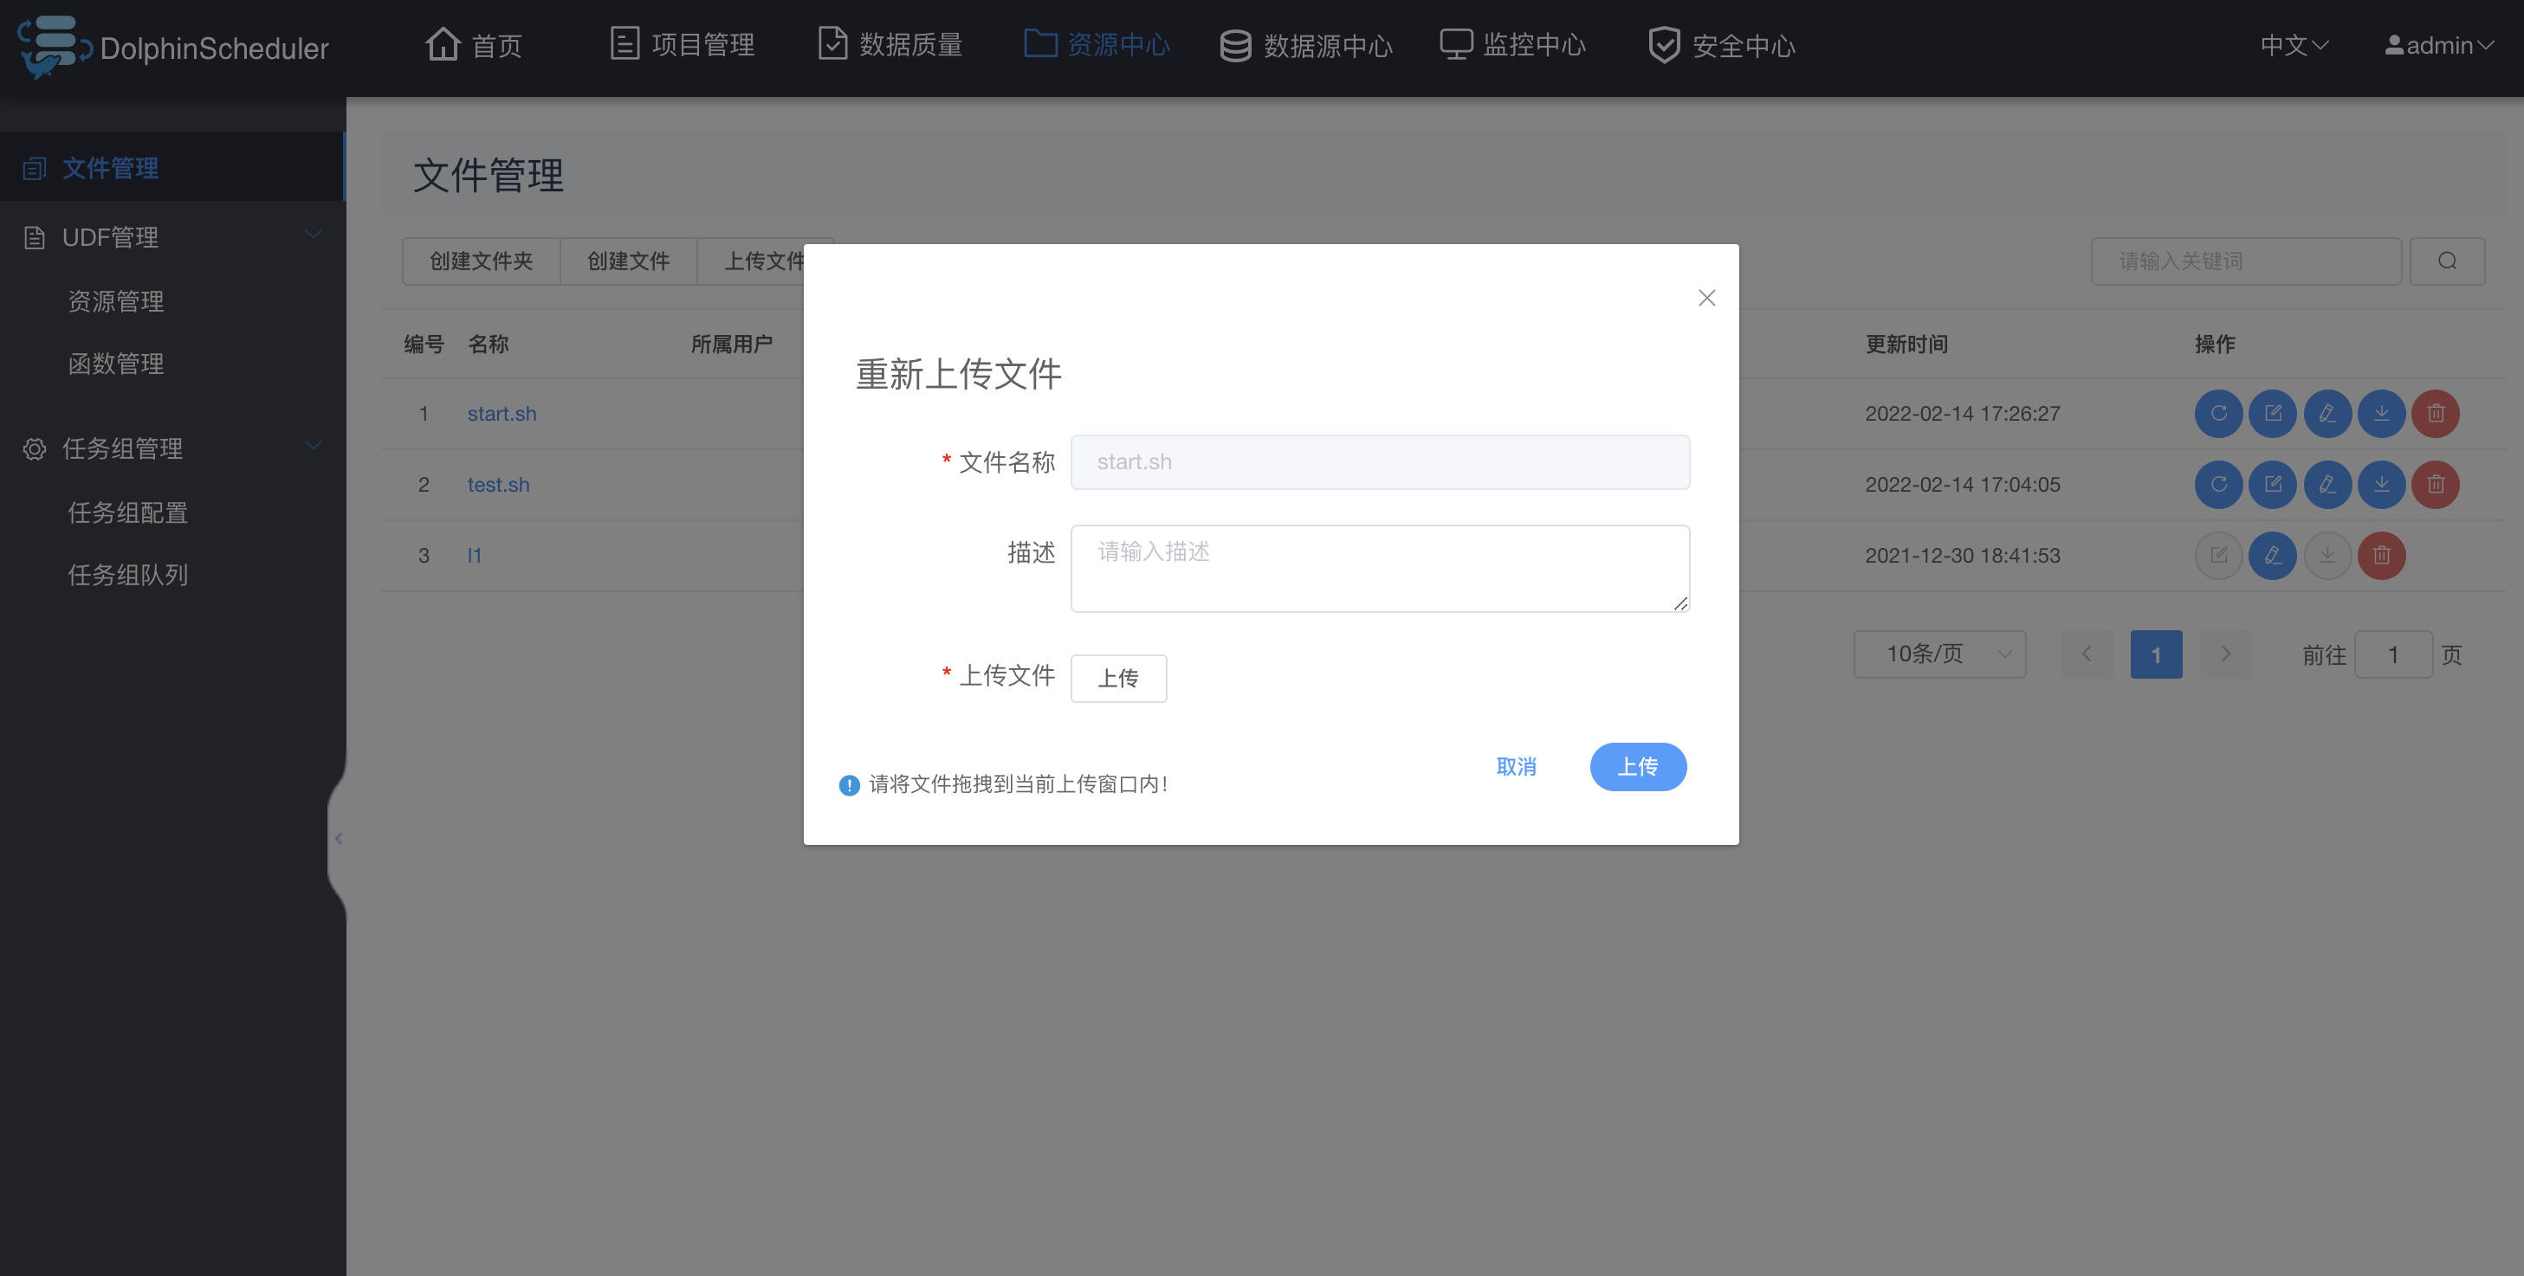The height and width of the screenshot is (1276, 2524).
Task: Open the 10条/页 page size dropdown
Action: pos(1939,654)
